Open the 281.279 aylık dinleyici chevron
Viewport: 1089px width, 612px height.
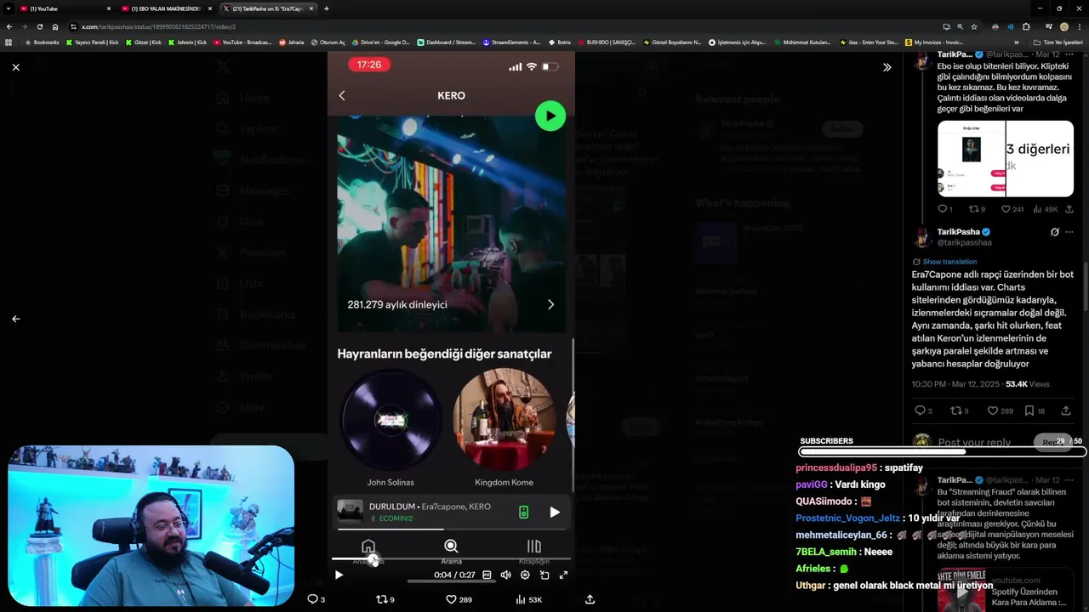pos(550,304)
